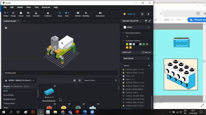Open the Edit menu
Screen dimensions: 206x115
pos(12,7)
